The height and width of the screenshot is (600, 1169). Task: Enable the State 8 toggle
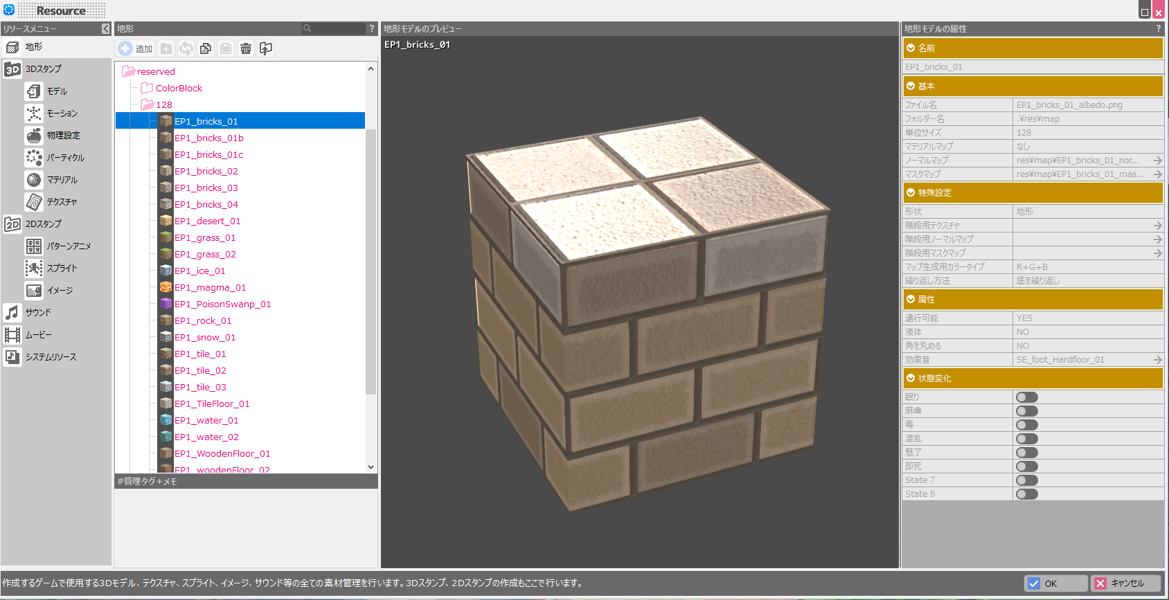point(1026,494)
